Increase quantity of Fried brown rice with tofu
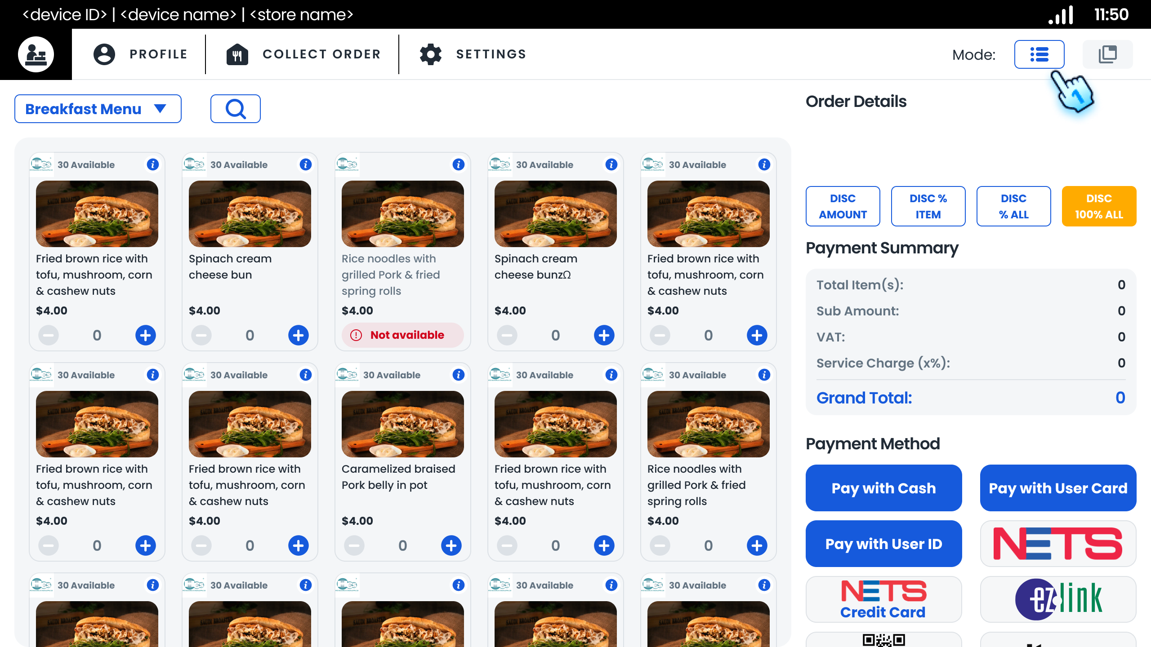 [x=145, y=335]
